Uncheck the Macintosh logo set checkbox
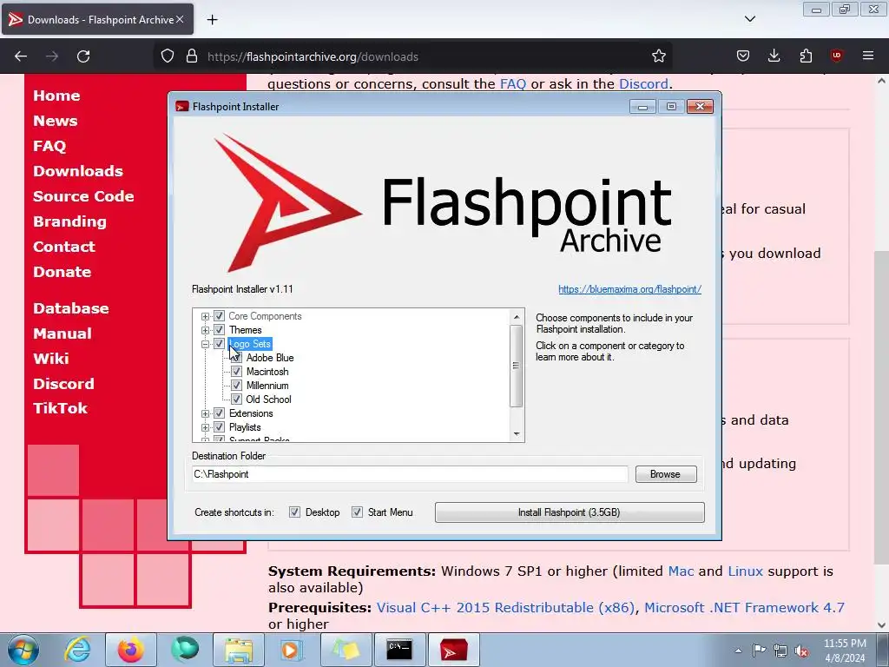The height and width of the screenshot is (667, 889). coord(236,372)
